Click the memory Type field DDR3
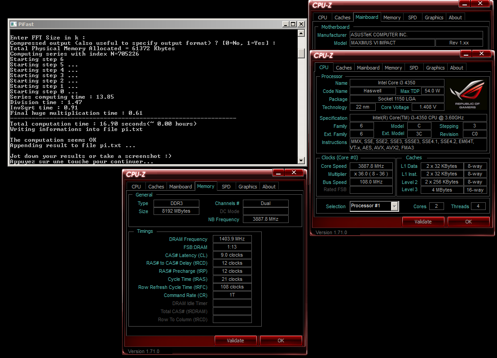Viewport: 497px width, 358px height. pyautogui.click(x=176, y=203)
